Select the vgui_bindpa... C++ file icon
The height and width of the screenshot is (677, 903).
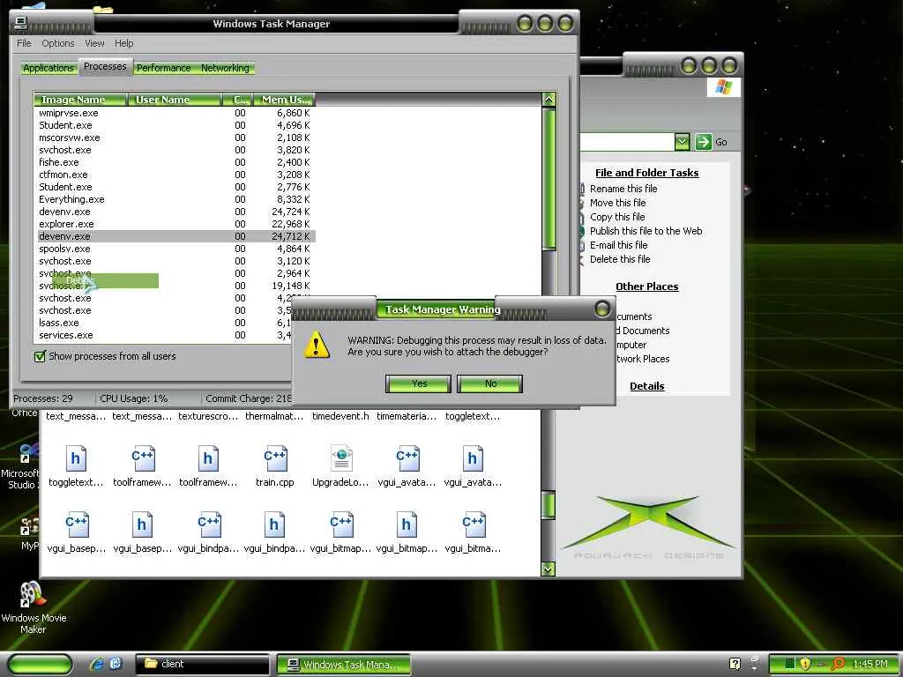coord(208,524)
